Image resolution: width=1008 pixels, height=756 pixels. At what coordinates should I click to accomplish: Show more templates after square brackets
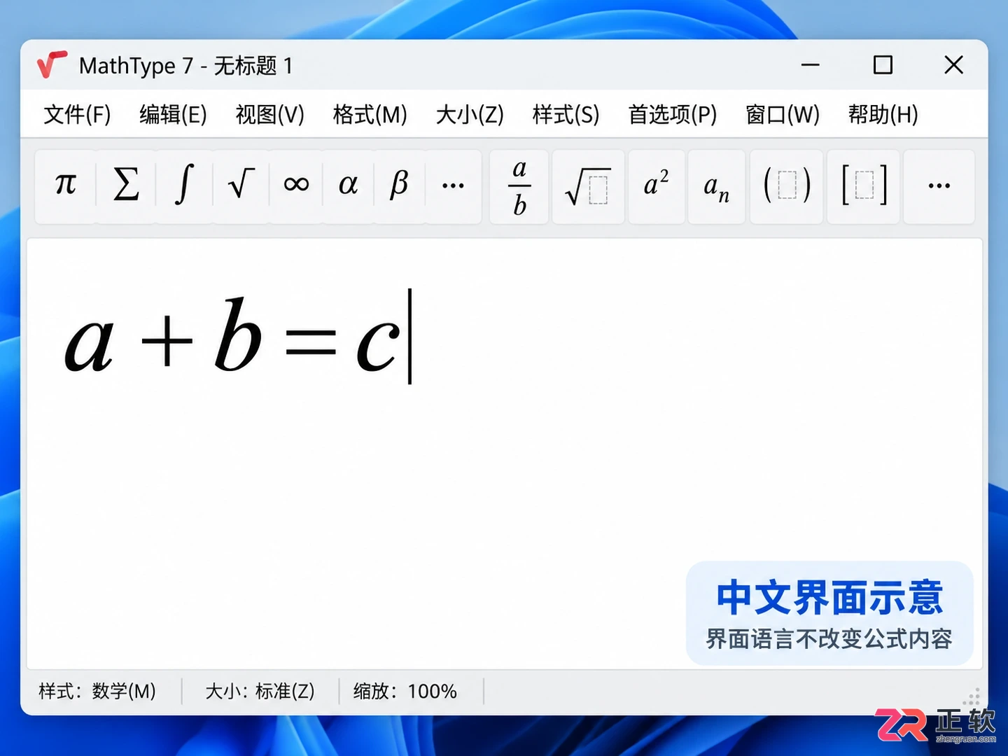[939, 187]
